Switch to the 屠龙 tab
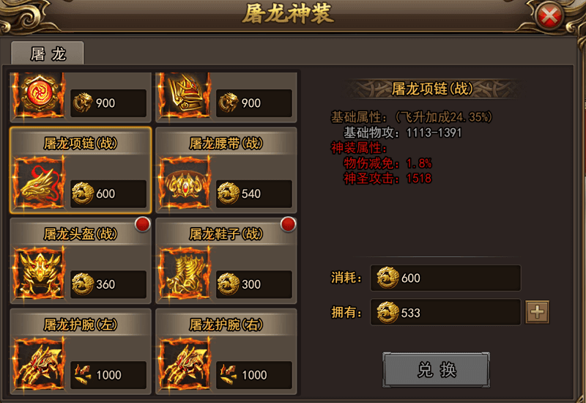The height and width of the screenshot is (403, 586). (x=48, y=53)
